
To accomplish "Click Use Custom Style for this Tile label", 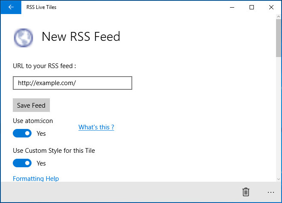I will click(x=54, y=151).
